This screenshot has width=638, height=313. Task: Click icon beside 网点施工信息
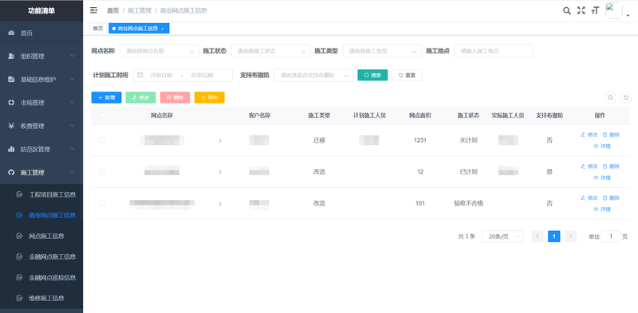tap(19, 237)
